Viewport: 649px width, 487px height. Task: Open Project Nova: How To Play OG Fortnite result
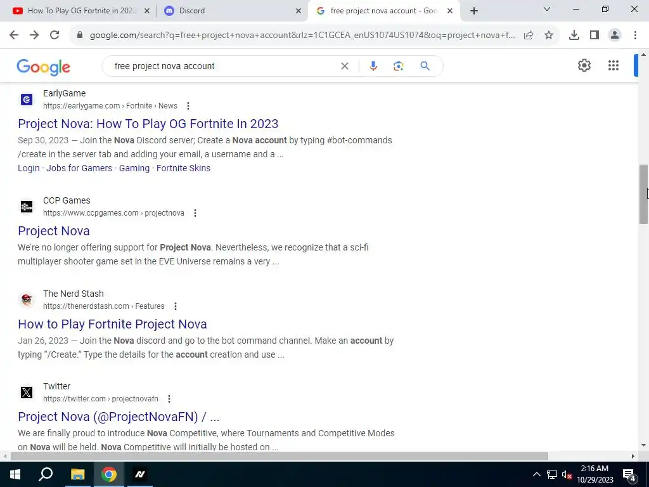148,124
